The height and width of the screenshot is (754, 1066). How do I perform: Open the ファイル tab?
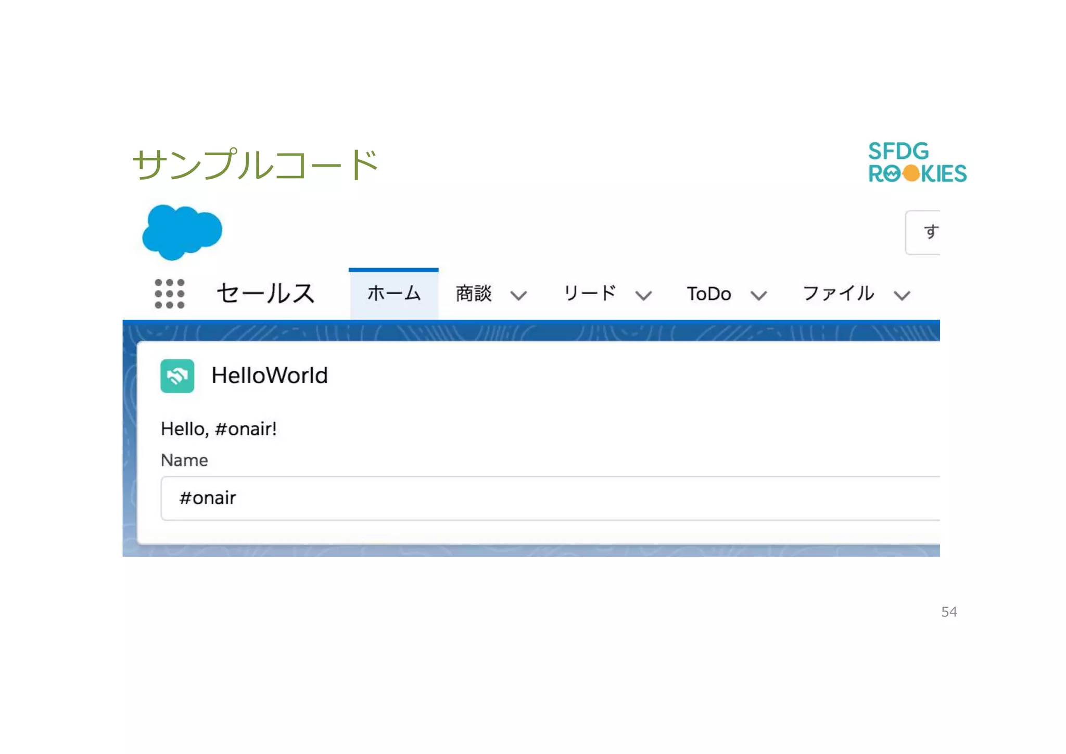pyautogui.click(x=838, y=294)
